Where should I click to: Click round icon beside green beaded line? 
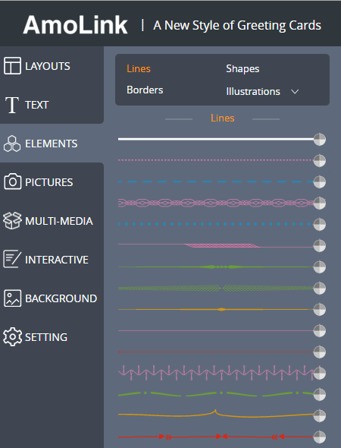click(319, 267)
